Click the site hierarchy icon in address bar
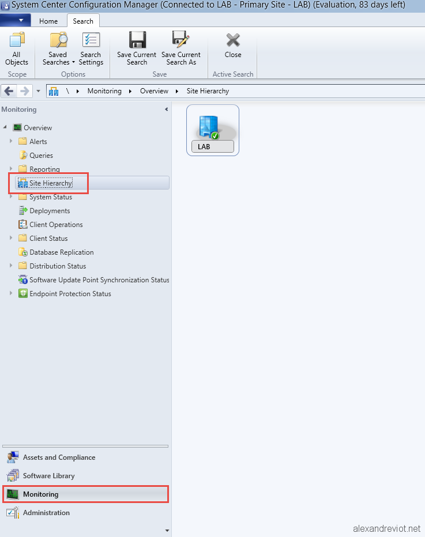Screen dimensions: 425x537 click(54, 92)
